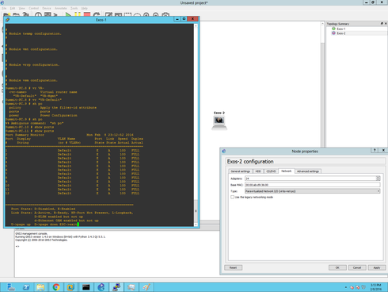
Task: Click the PuTTY icon in Exos-1 title bar
Action: point(7,20)
